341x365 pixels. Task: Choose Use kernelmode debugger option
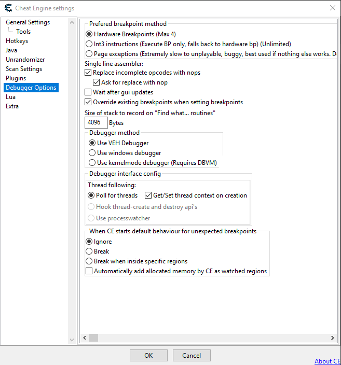pos(92,163)
